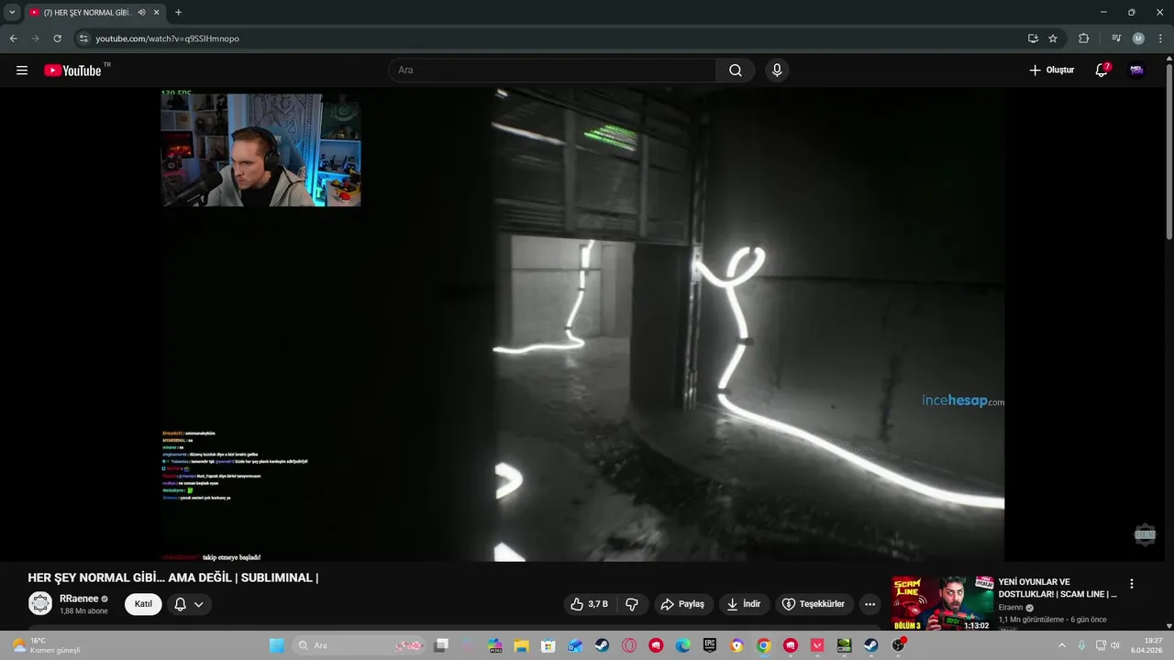
Task: Open the RRaenee channel name link
Action: click(79, 599)
